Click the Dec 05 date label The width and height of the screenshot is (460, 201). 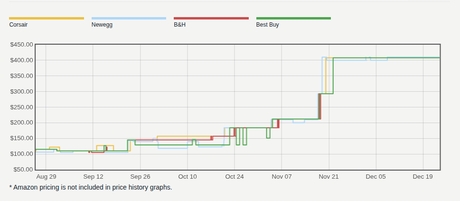coord(376,177)
